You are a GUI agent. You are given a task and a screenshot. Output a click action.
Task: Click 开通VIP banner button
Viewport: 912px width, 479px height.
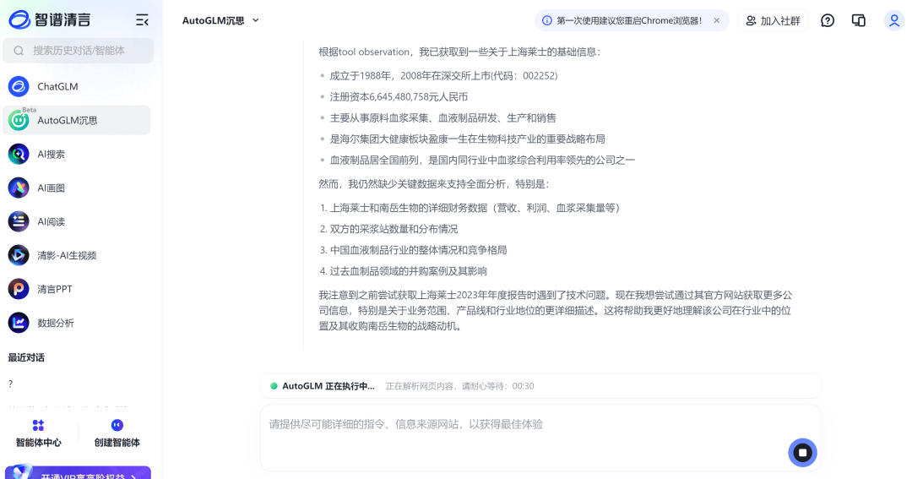coord(78,472)
